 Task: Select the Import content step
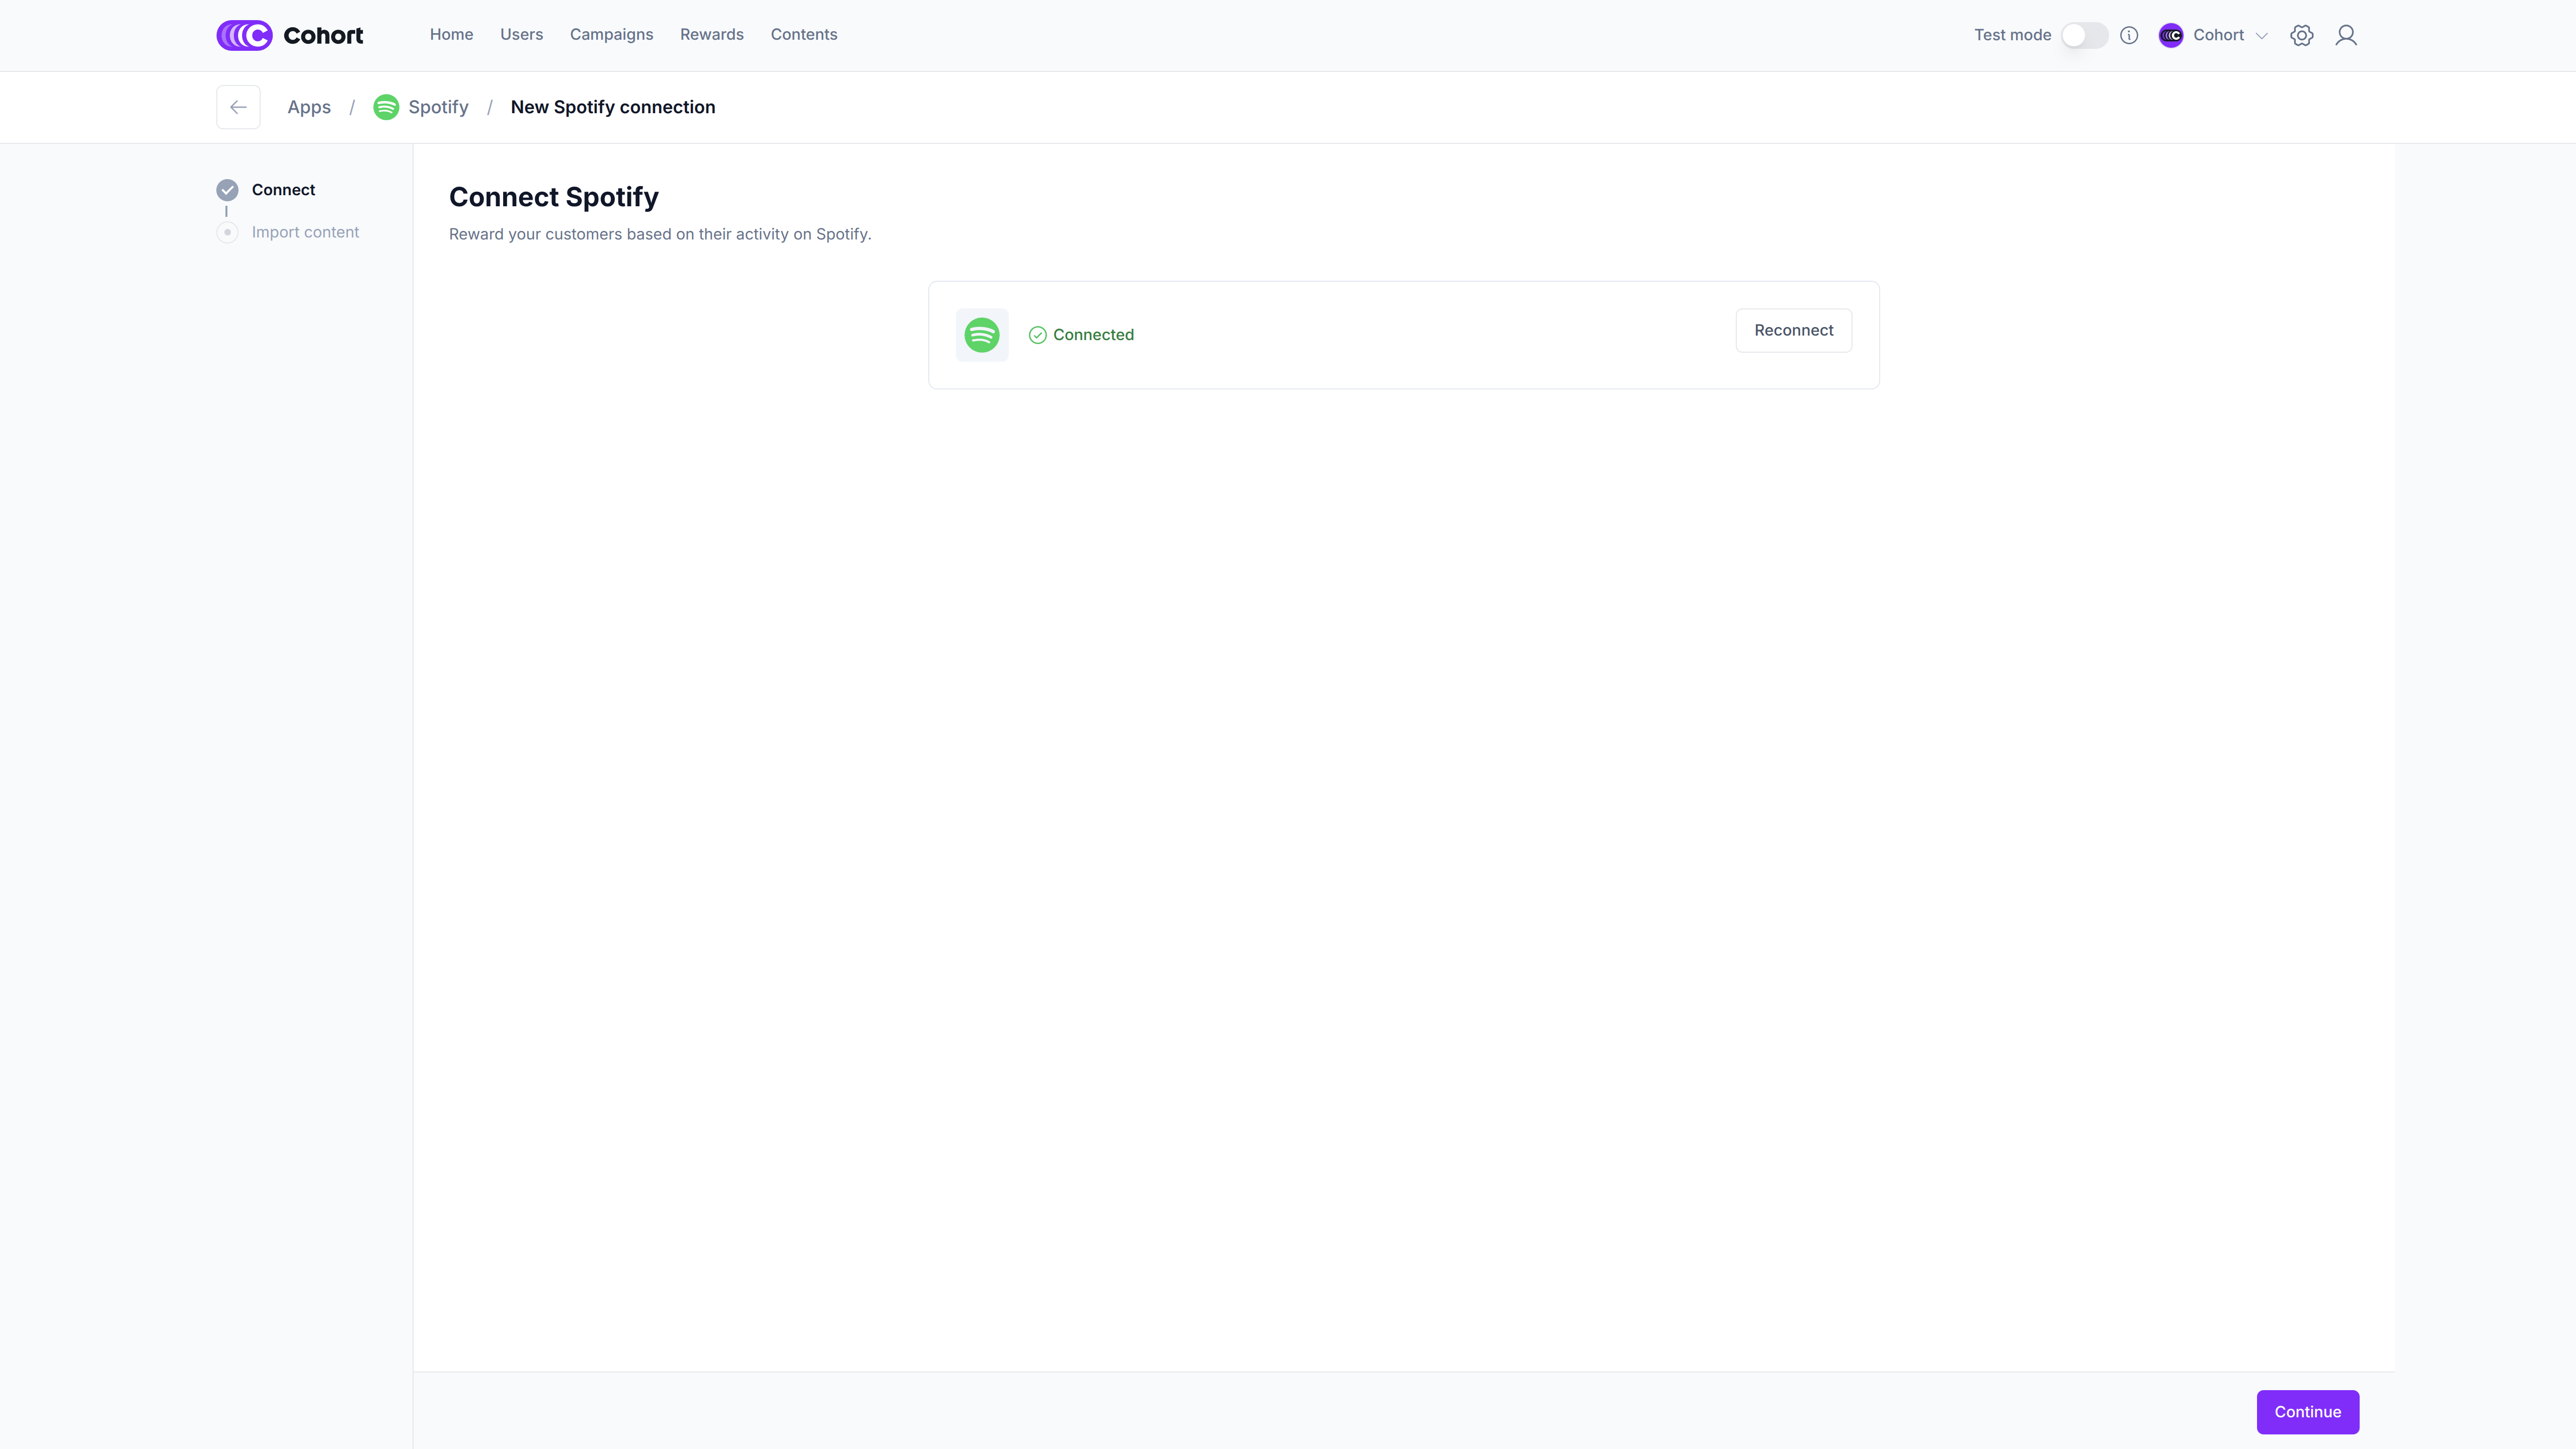click(x=304, y=232)
